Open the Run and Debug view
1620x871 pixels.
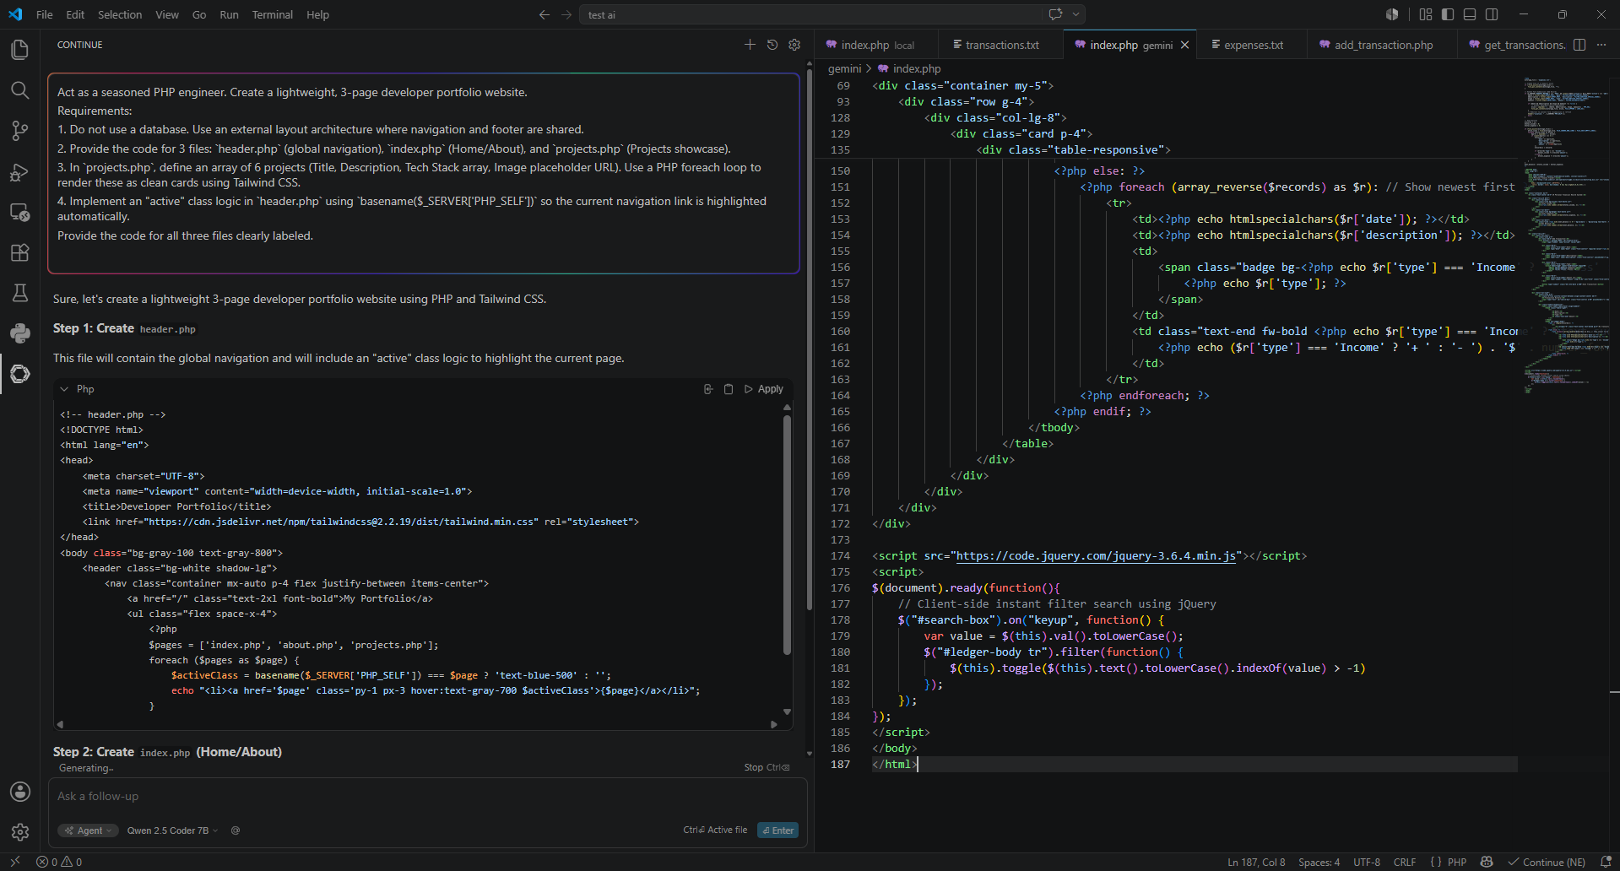coord(19,171)
